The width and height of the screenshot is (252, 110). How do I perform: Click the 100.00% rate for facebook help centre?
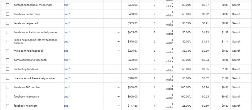186,97
